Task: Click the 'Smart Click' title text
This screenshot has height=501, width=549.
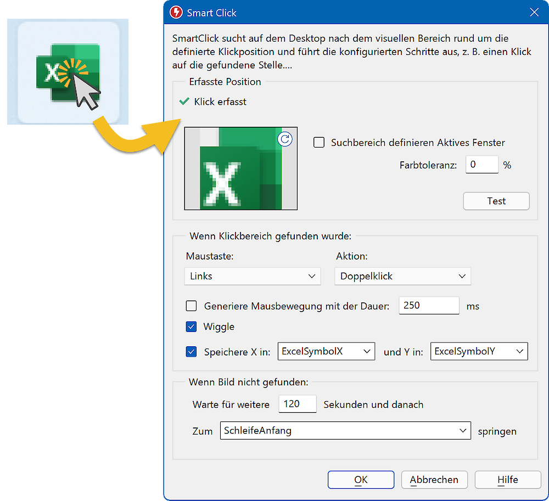Action: pos(211,13)
